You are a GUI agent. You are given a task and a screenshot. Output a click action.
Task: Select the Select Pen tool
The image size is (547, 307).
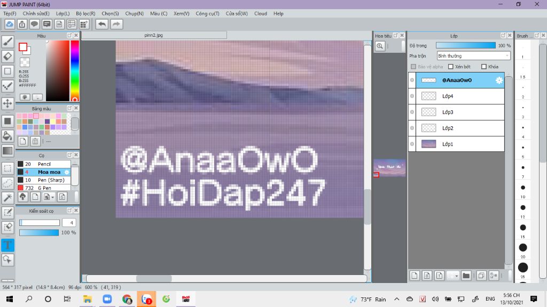click(x=7, y=213)
